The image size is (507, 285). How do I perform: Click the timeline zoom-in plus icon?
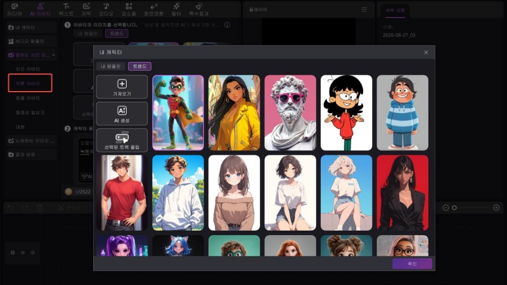point(496,208)
